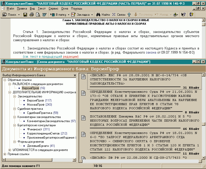Open the В папку dropdown arrow
The image size is (206, 169).
(68, 15)
